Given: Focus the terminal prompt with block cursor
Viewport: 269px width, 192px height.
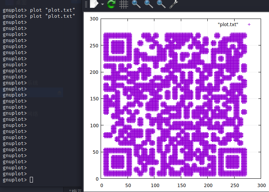Looking at the screenshot, I should click(x=31, y=180).
